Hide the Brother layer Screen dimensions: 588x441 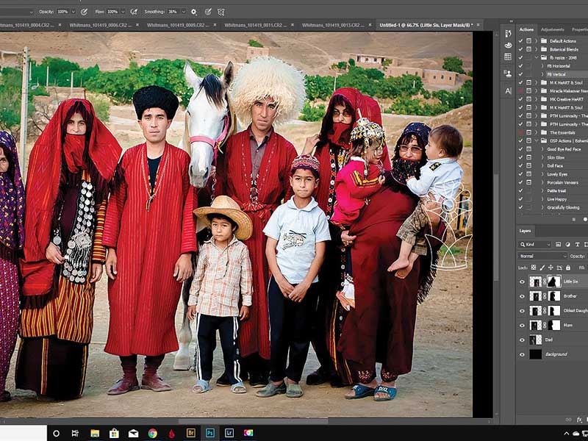[523, 296]
